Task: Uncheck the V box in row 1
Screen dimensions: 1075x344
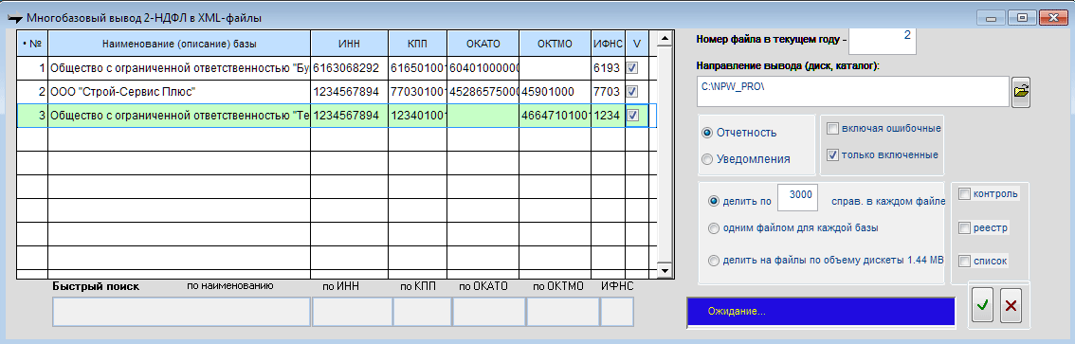Action: click(633, 68)
